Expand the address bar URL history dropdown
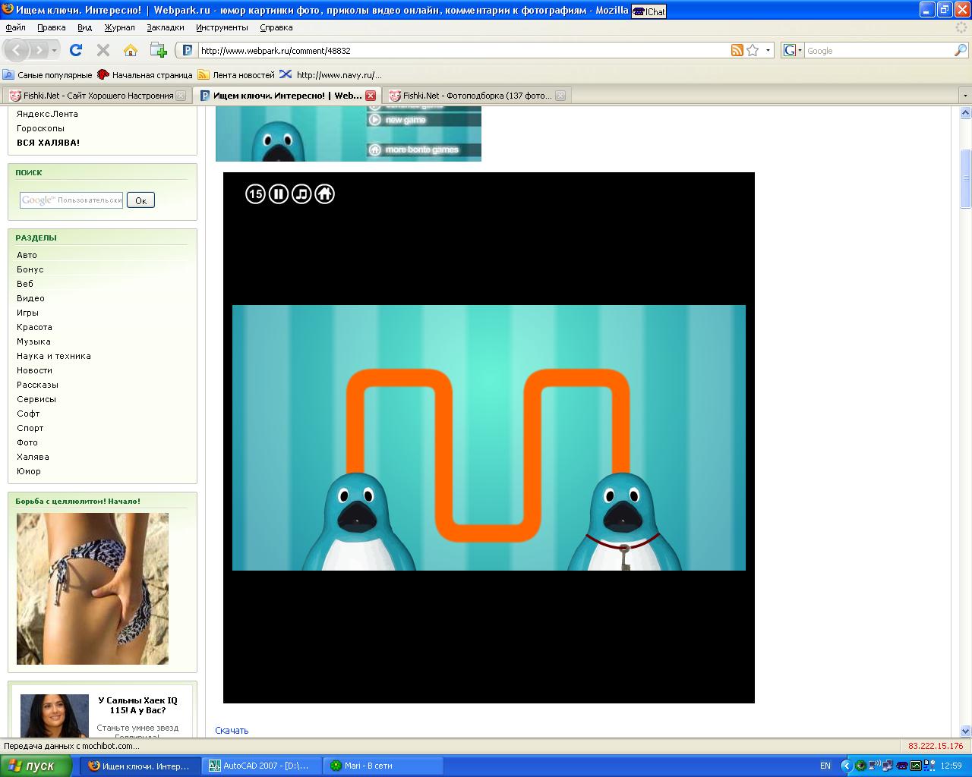Image resolution: width=972 pixels, height=777 pixels. 768,50
